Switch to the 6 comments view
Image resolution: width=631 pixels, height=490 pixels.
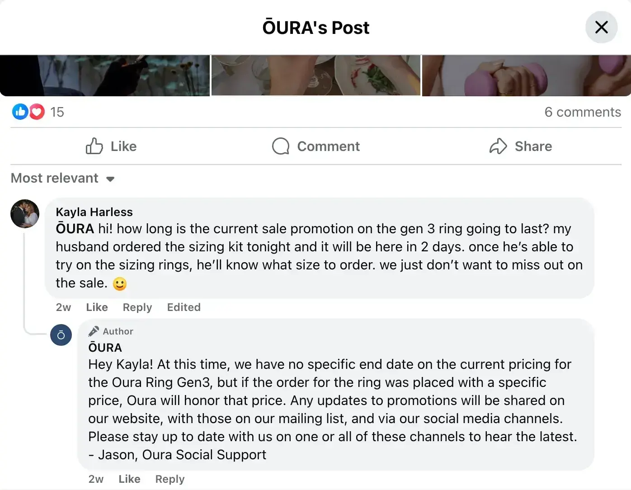pyautogui.click(x=583, y=112)
